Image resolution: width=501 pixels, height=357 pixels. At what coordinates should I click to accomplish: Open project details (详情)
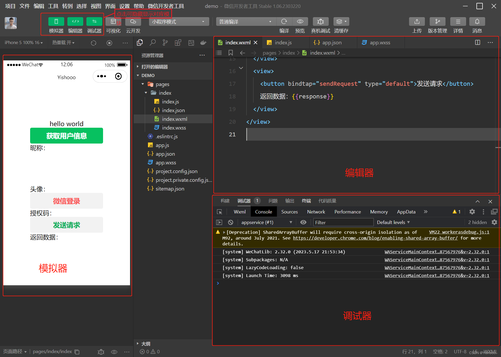pos(458,21)
